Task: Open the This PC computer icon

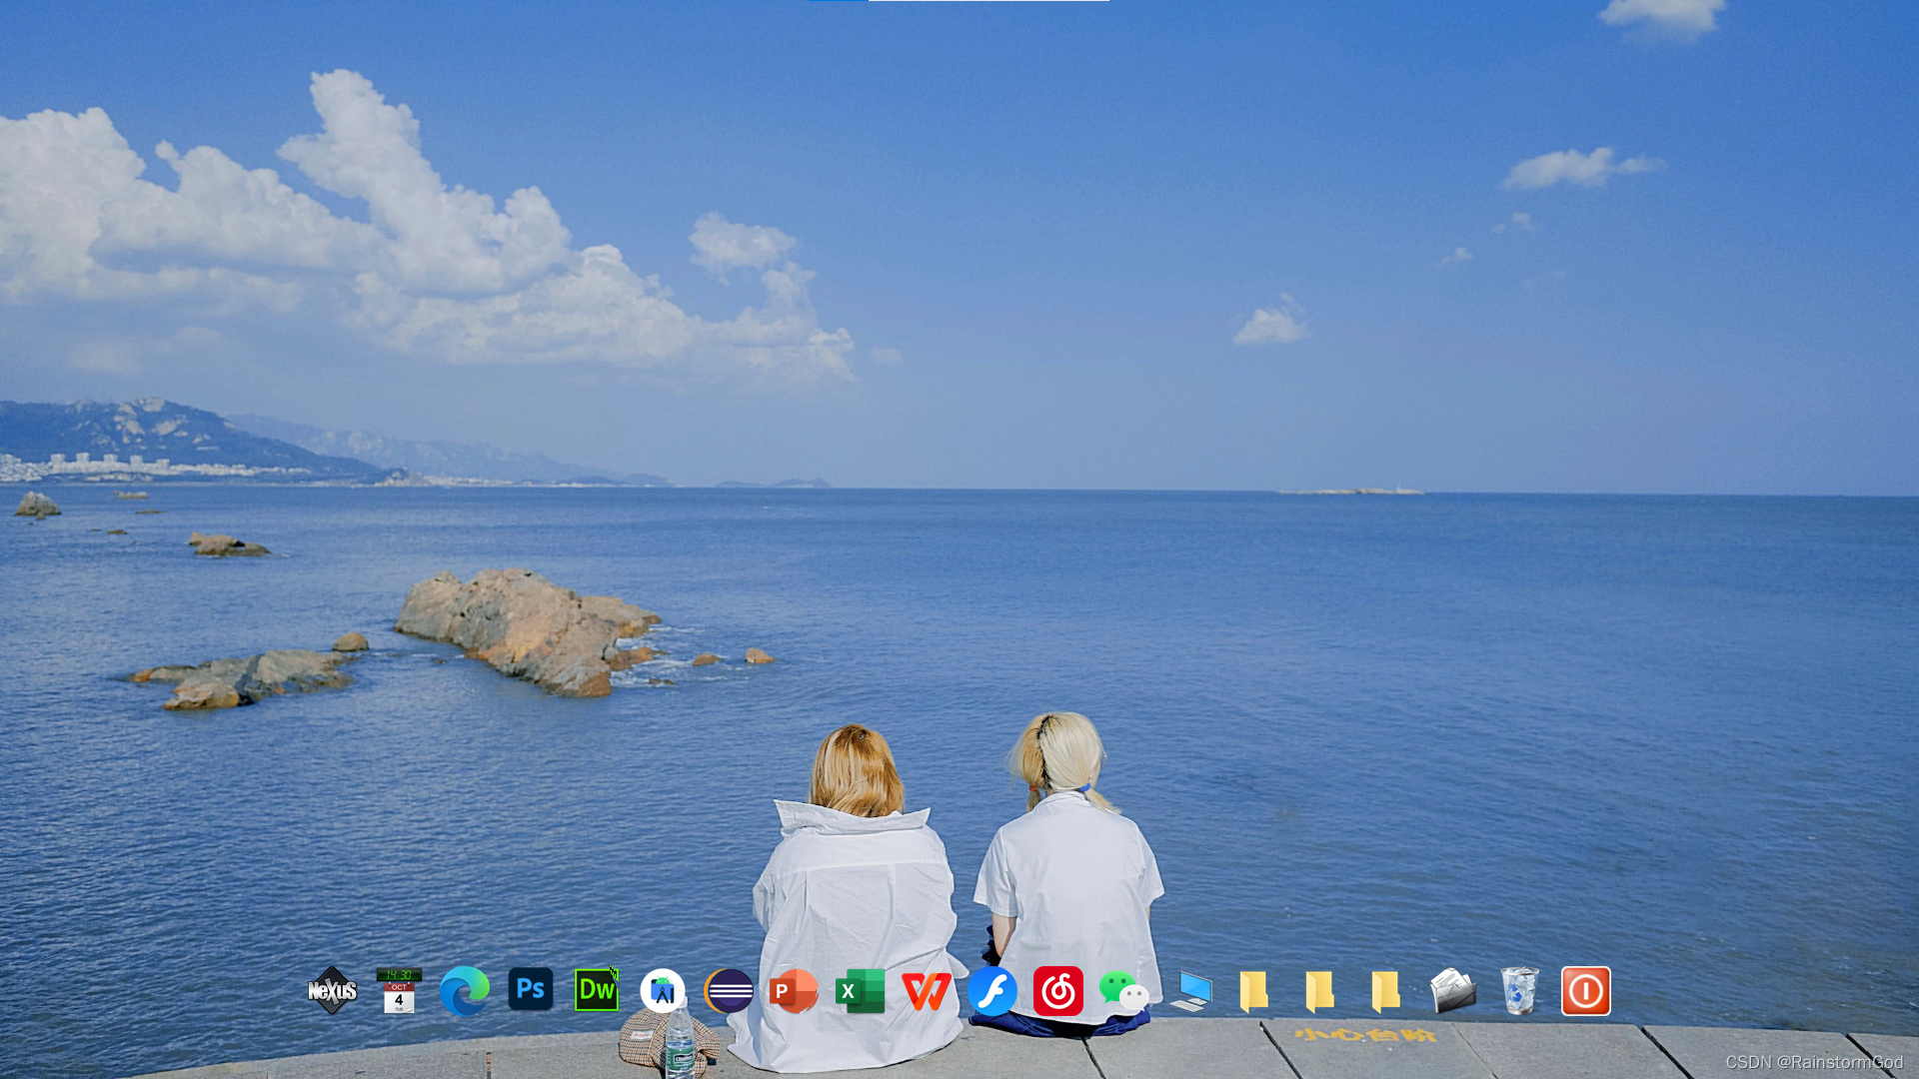Action: 1190,991
